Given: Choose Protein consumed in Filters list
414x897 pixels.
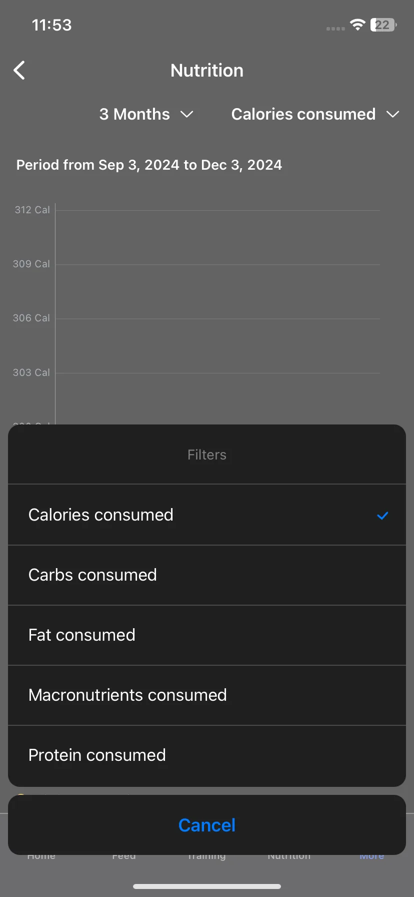Looking at the screenshot, I should (x=207, y=755).
